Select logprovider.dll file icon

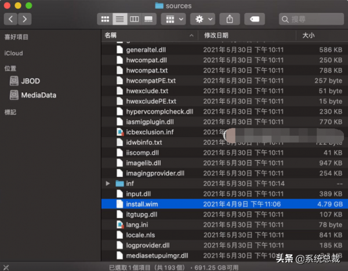click(119, 245)
